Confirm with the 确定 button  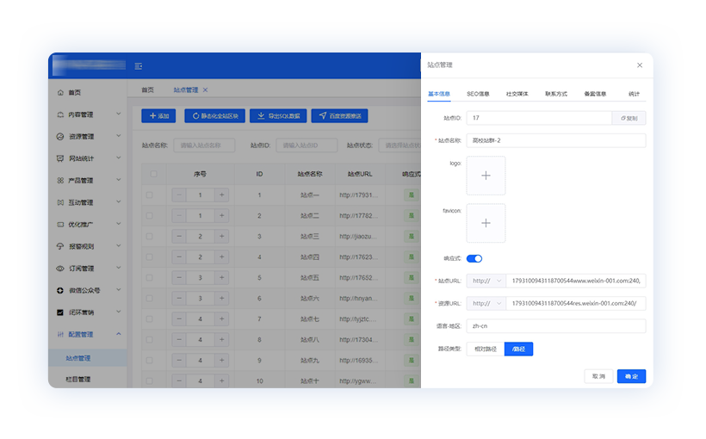click(x=631, y=376)
